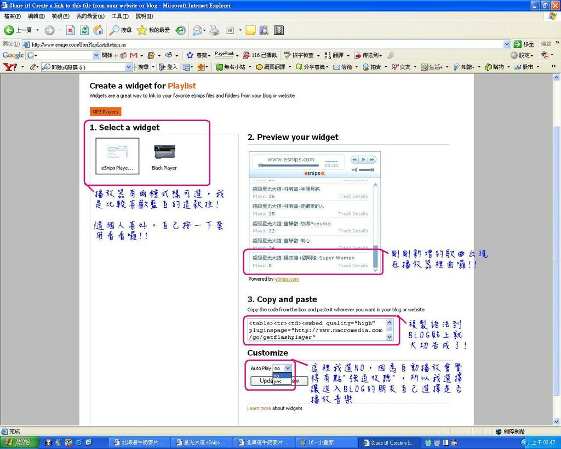Adjust the player volume slider
Image resolution: width=561 pixels, height=449 pixels.
[367, 170]
